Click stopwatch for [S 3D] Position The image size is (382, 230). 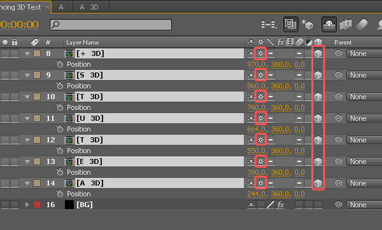tap(60, 86)
